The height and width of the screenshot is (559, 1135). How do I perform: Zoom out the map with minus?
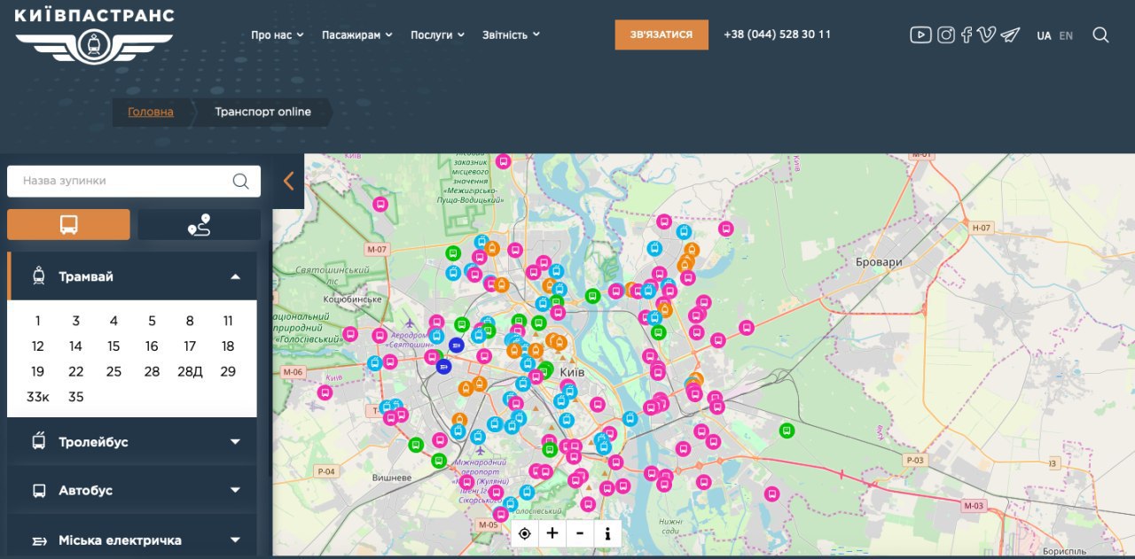(580, 533)
